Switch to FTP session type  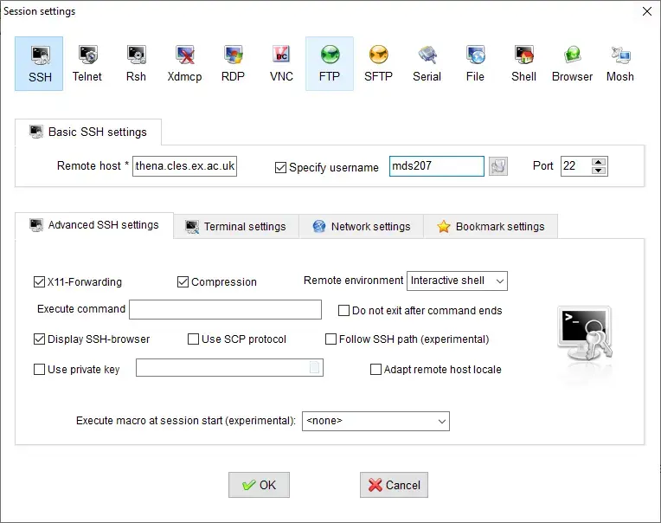click(330, 64)
